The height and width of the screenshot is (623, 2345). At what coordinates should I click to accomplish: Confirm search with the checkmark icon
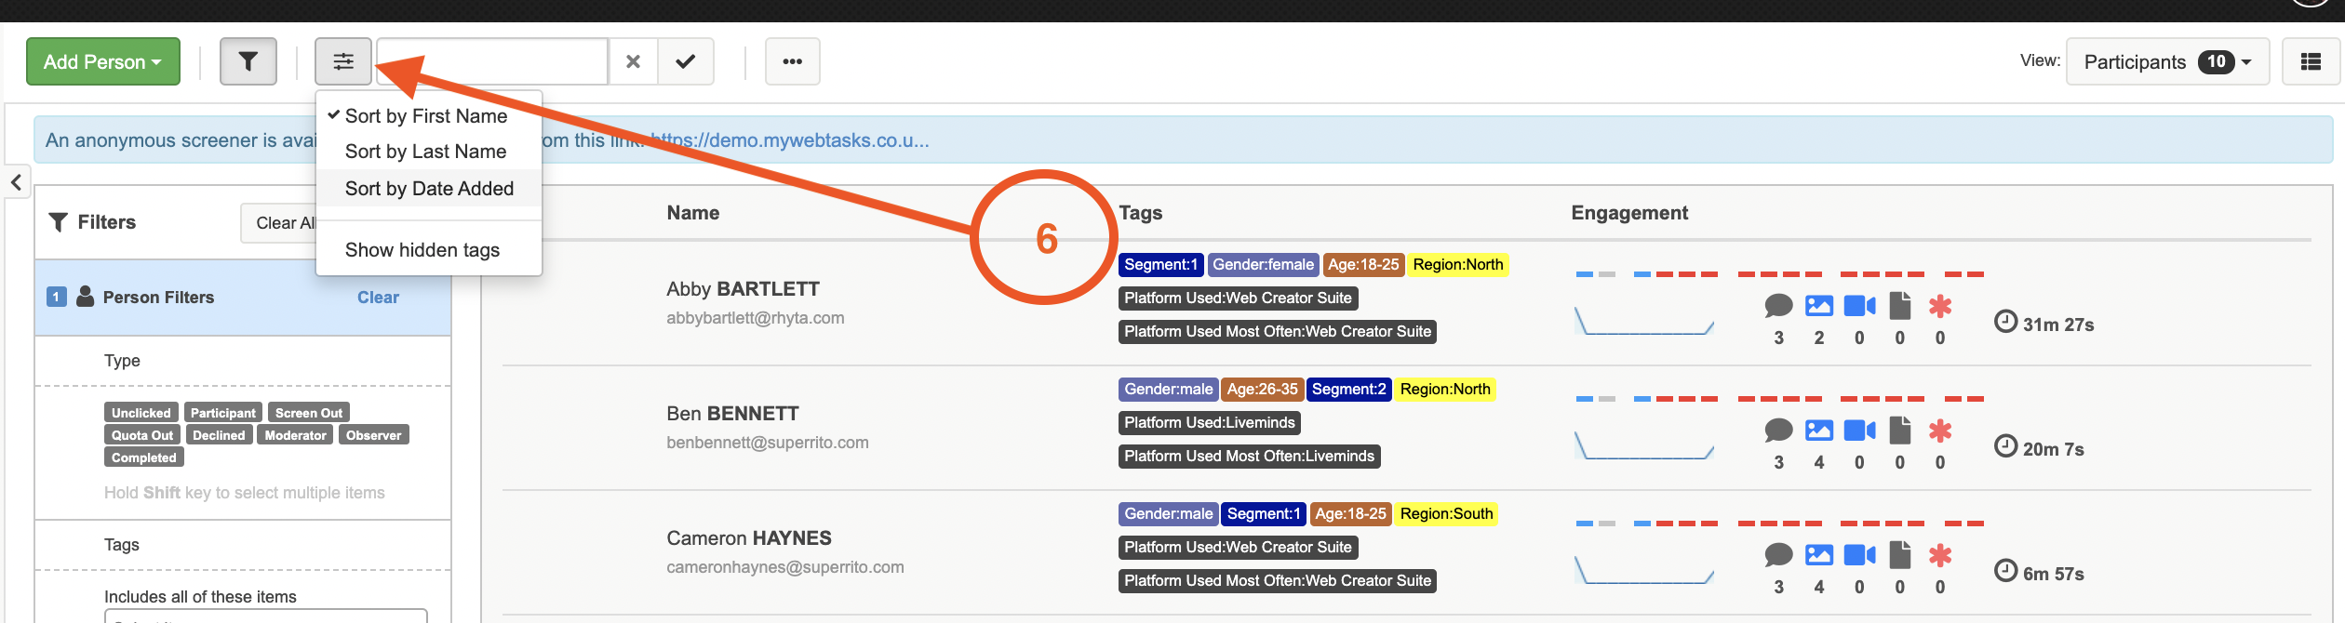click(686, 61)
